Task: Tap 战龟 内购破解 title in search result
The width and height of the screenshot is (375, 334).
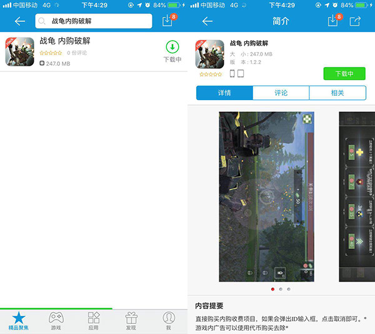Action: (x=65, y=41)
